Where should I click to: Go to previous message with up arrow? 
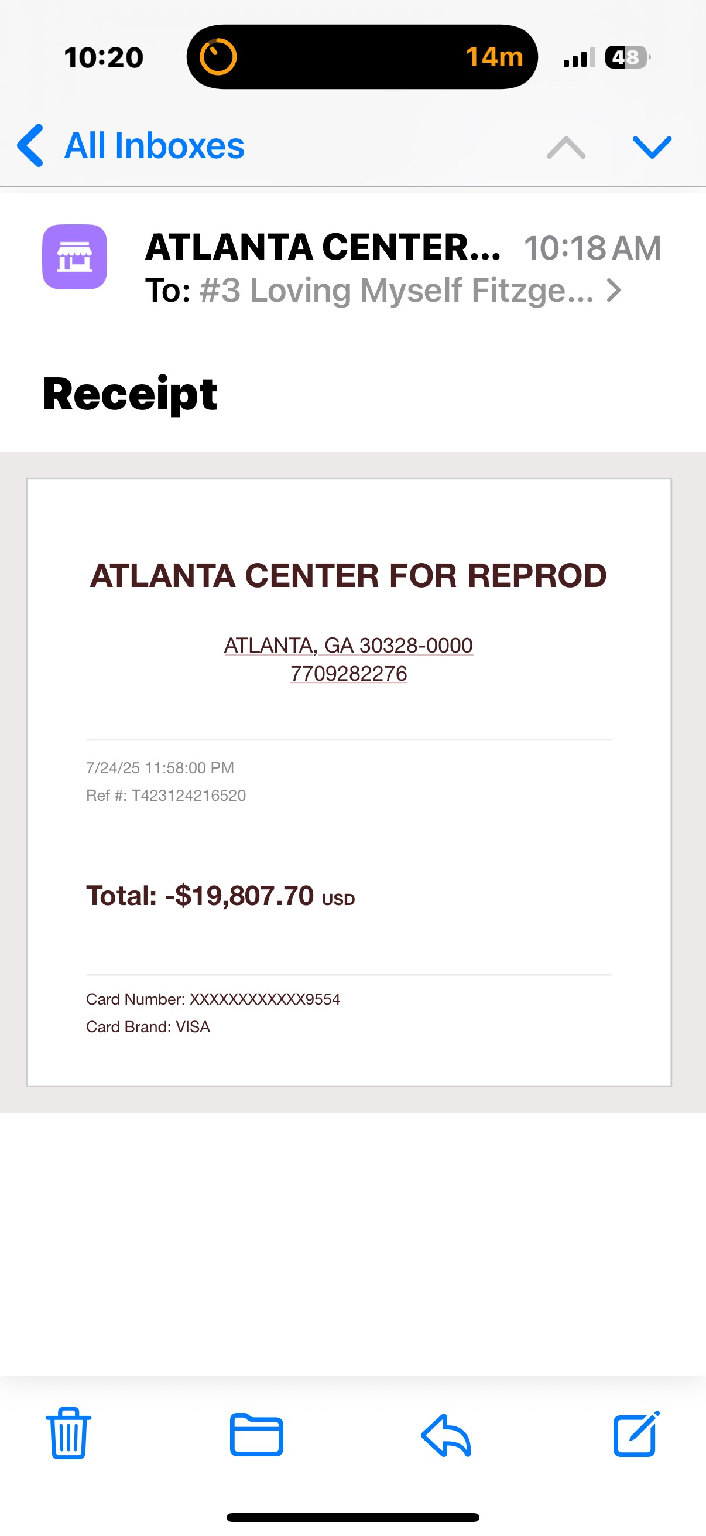(566, 146)
